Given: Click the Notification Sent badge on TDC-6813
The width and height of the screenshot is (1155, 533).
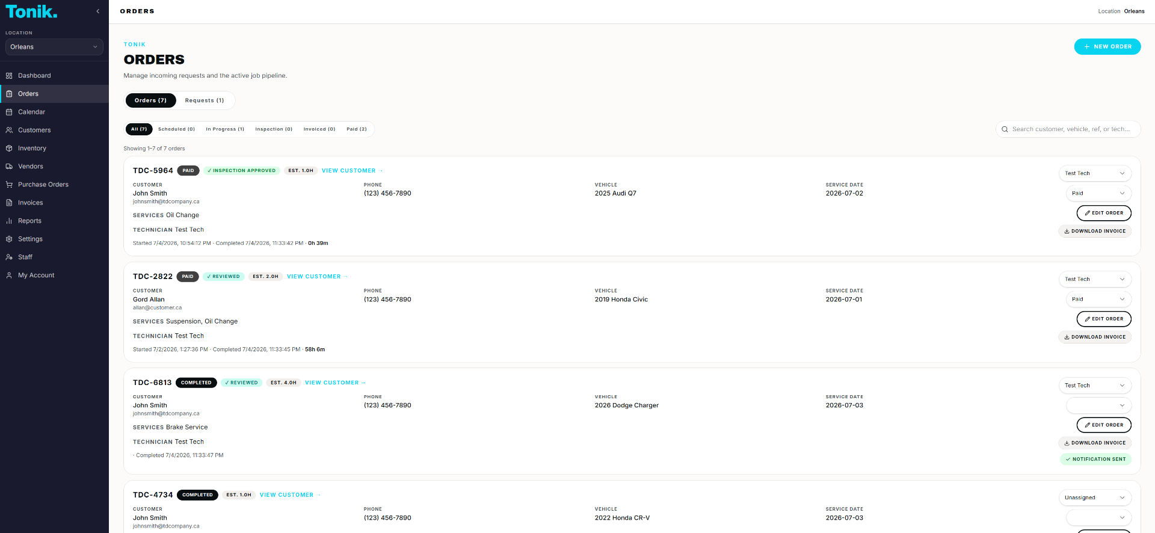Looking at the screenshot, I should coord(1095,459).
